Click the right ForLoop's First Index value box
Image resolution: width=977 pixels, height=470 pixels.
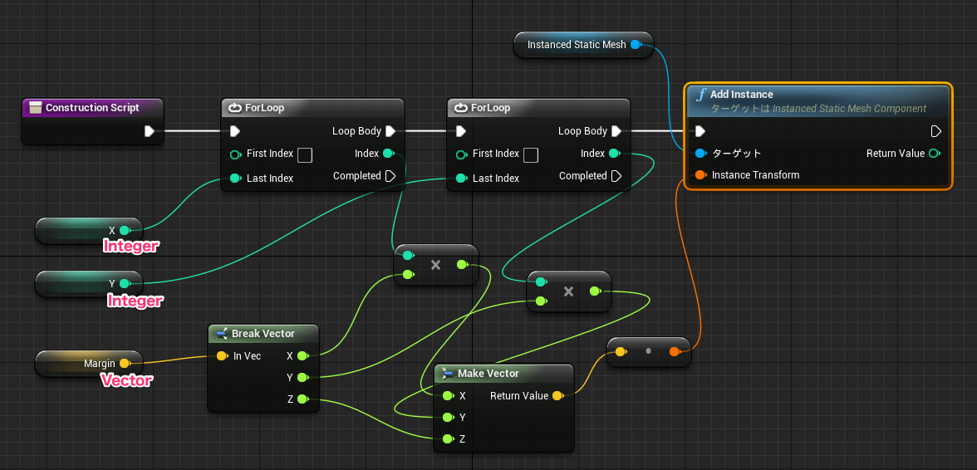(531, 154)
